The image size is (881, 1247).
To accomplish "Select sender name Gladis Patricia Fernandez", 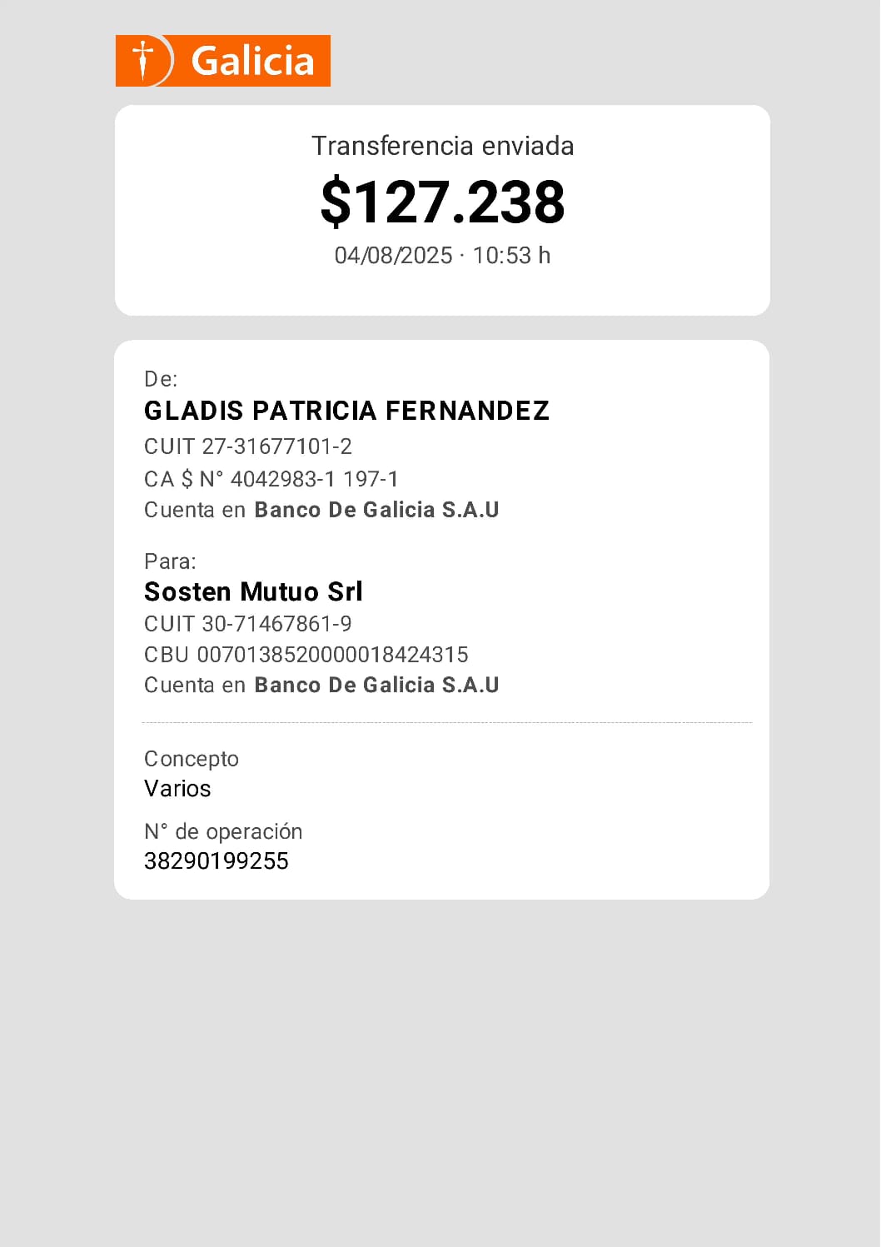I will pos(346,411).
